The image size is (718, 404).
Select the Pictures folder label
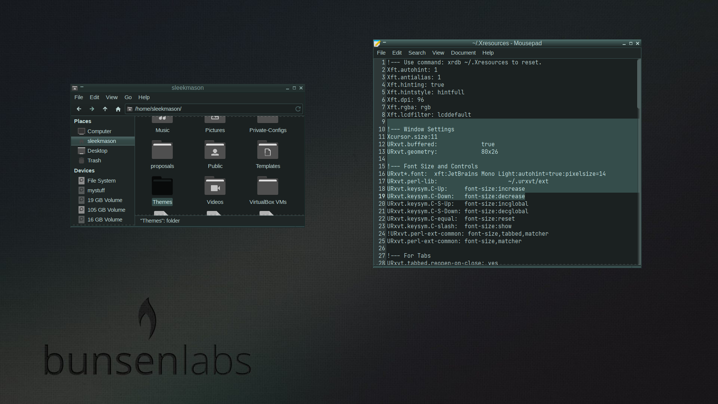pos(215,130)
